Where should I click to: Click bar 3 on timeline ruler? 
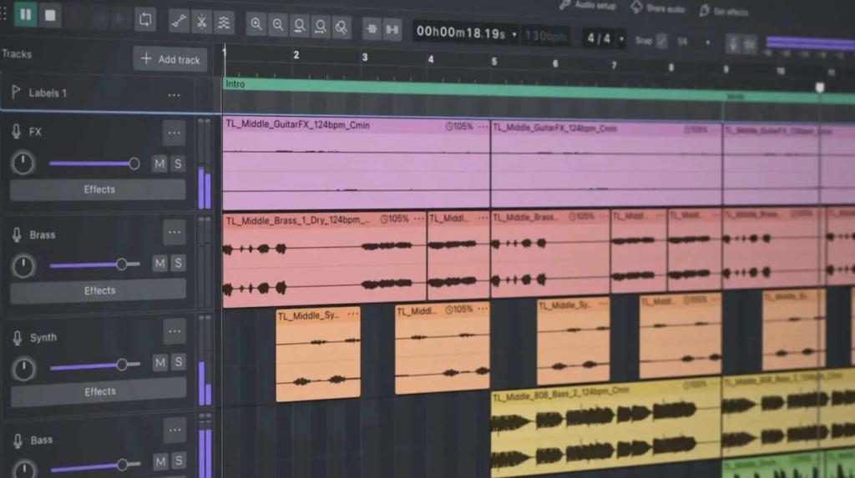(365, 58)
